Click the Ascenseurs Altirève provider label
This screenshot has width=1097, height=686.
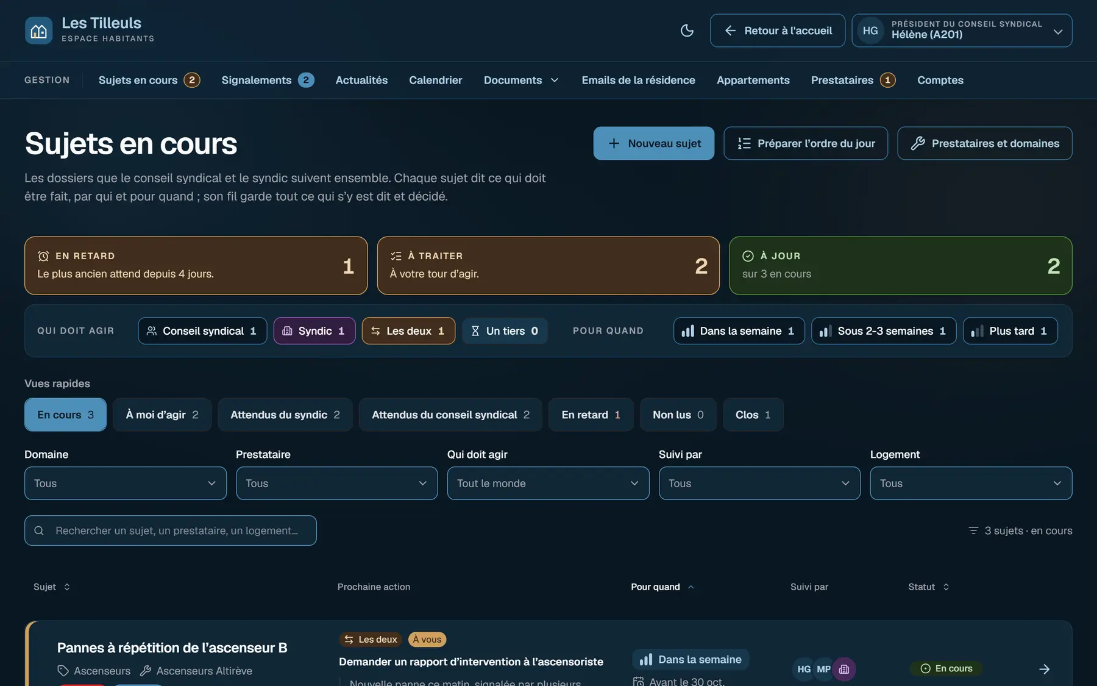pyautogui.click(x=196, y=671)
